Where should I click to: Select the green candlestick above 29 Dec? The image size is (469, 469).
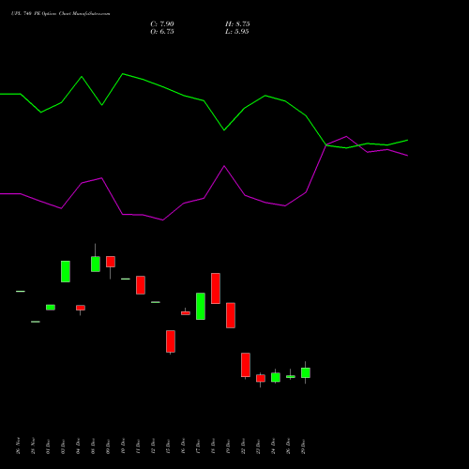(306, 372)
